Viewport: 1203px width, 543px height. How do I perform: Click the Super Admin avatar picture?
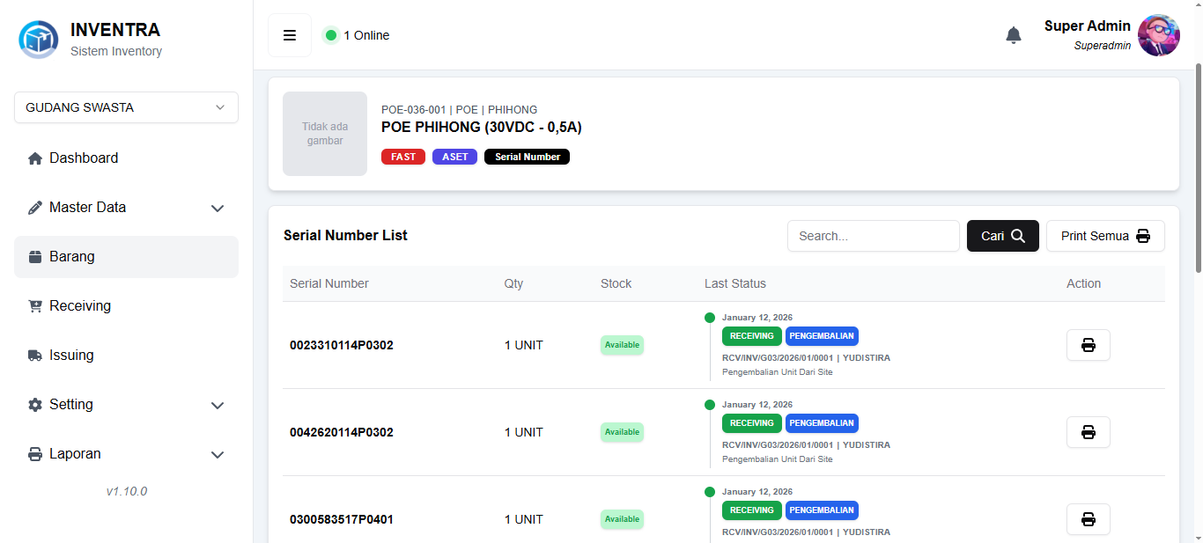pyautogui.click(x=1159, y=35)
